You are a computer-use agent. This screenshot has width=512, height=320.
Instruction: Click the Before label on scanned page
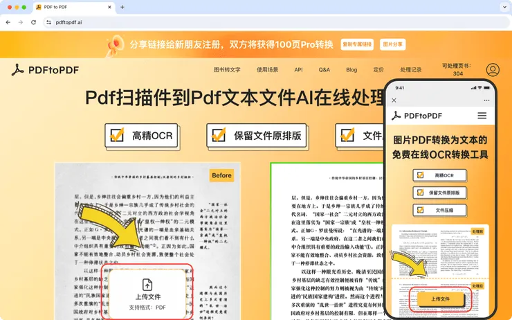[221, 175]
